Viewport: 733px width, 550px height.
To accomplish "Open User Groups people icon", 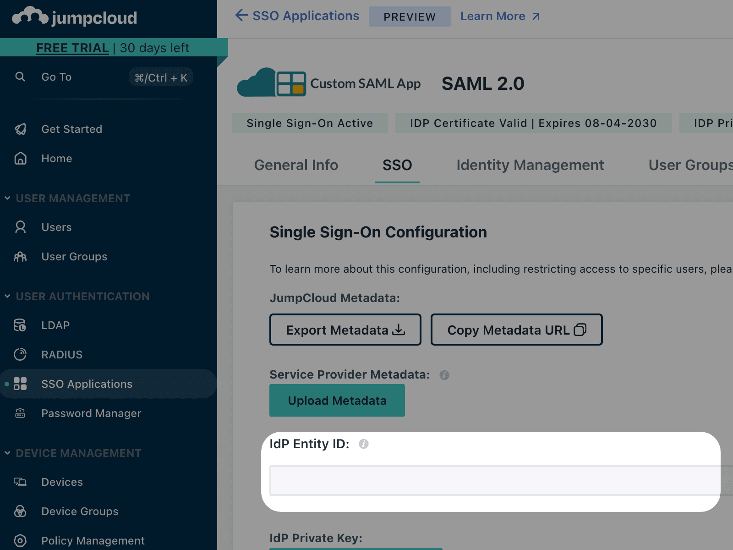I will pyautogui.click(x=20, y=257).
